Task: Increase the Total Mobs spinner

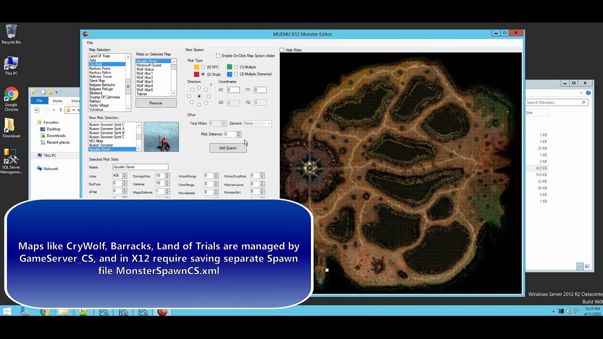Action: point(224,122)
